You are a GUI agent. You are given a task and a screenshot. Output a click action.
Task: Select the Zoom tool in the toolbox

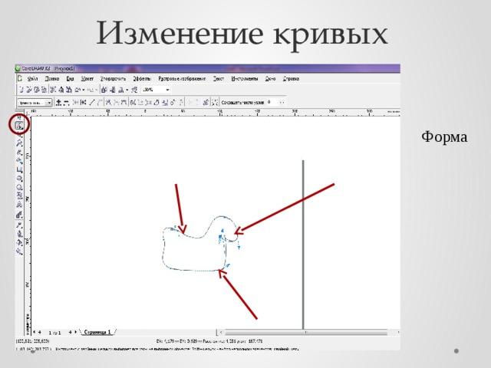click(19, 143)
